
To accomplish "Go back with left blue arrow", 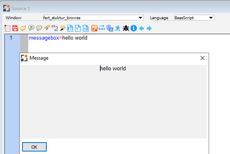I will click(x=141, y=28).
